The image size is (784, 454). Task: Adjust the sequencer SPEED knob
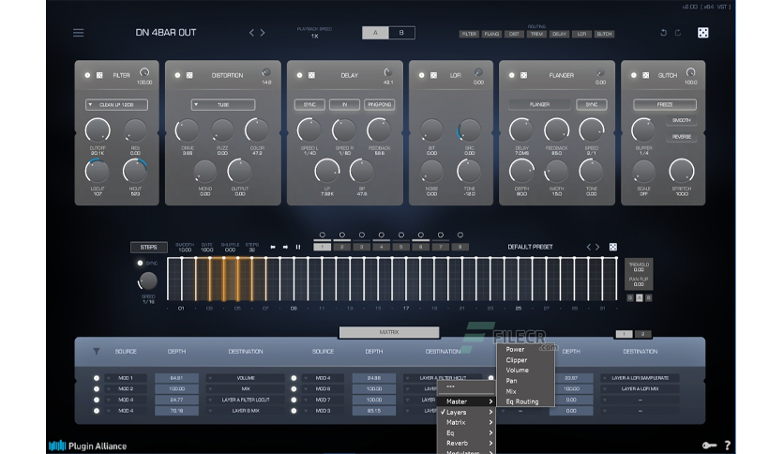click(148, 281)
